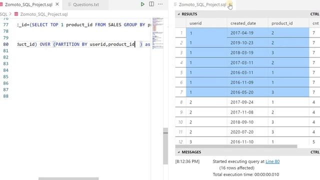Place cursor on line 80 code
320x180 pixels.
click(83, 44)
